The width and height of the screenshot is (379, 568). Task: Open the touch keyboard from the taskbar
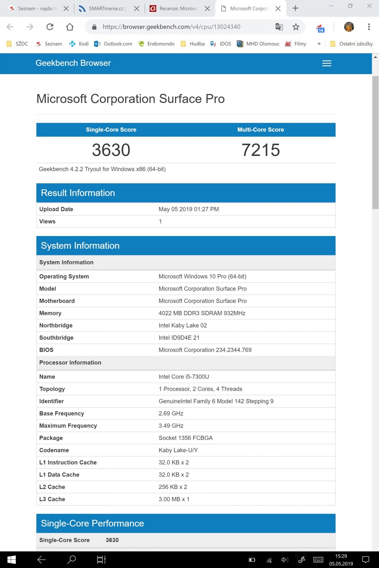(318, 560)
